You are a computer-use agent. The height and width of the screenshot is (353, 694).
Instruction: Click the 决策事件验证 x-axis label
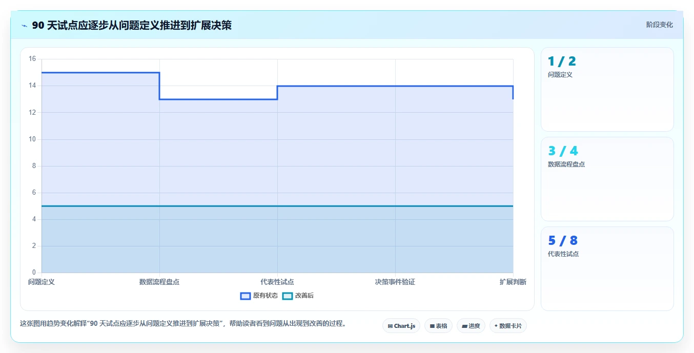tap(395, 282)
